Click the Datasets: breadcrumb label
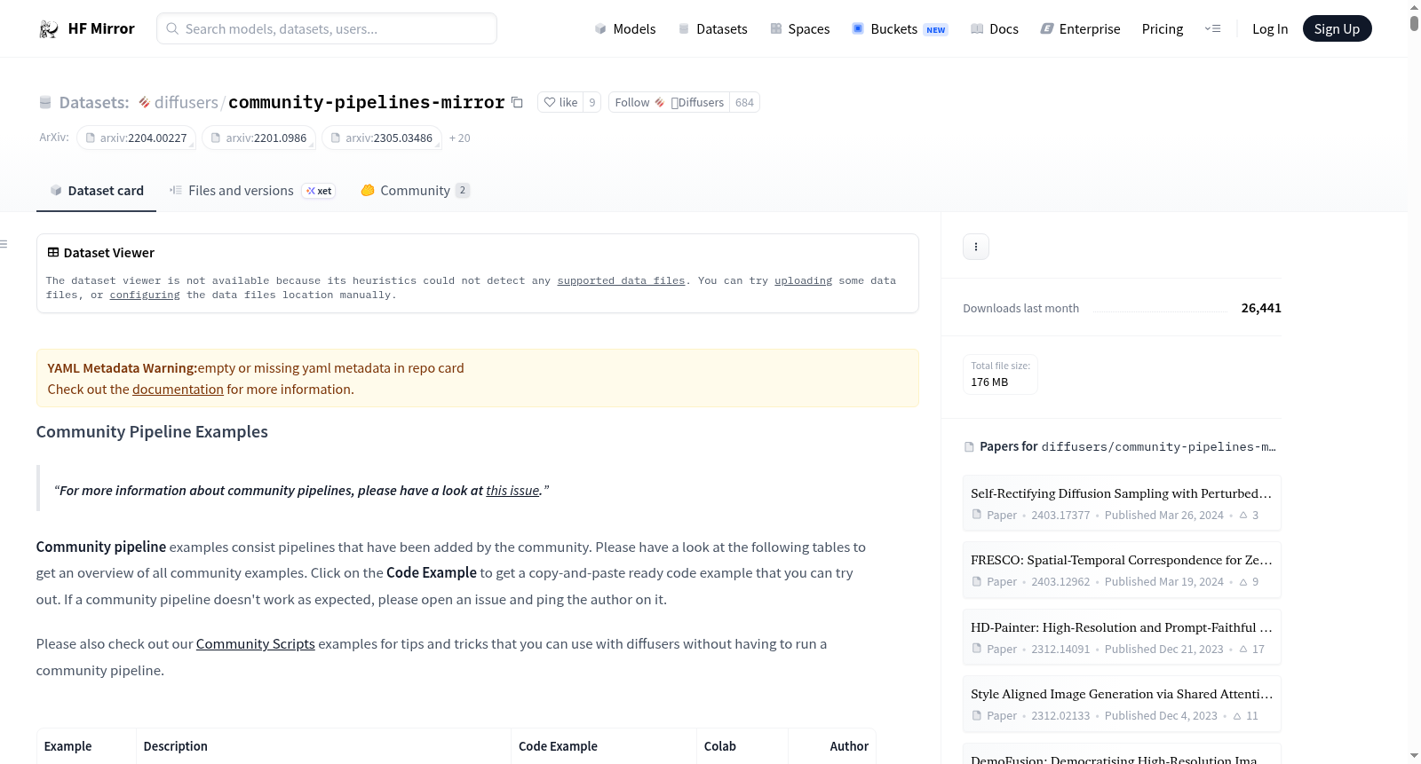1421x764 pixels. 94,103
